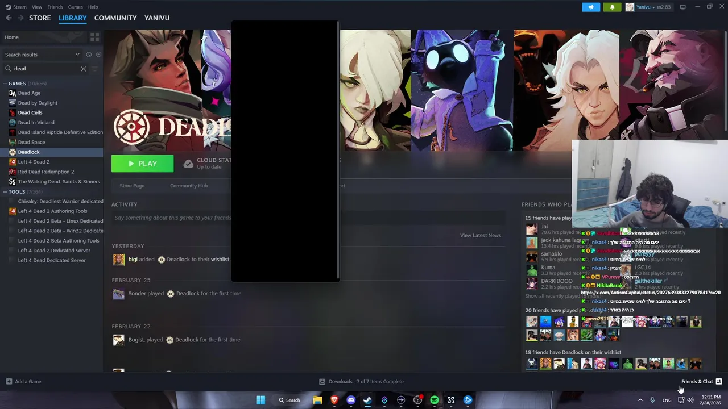Screen dimensions: 728x409
Task: Select Left 4 Dead 2 Authoring Tools
Action: point(52,211)
